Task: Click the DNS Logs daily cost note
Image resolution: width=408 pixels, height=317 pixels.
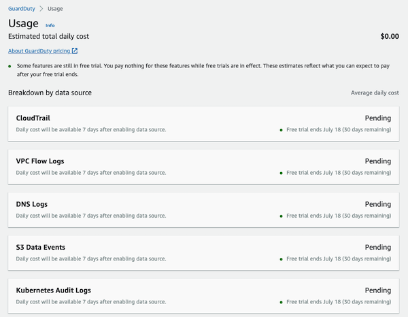Action: pos(91,216)
